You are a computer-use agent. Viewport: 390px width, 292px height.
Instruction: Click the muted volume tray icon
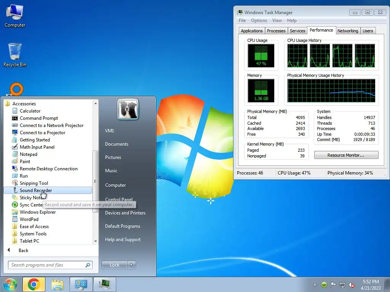point(352,285)
